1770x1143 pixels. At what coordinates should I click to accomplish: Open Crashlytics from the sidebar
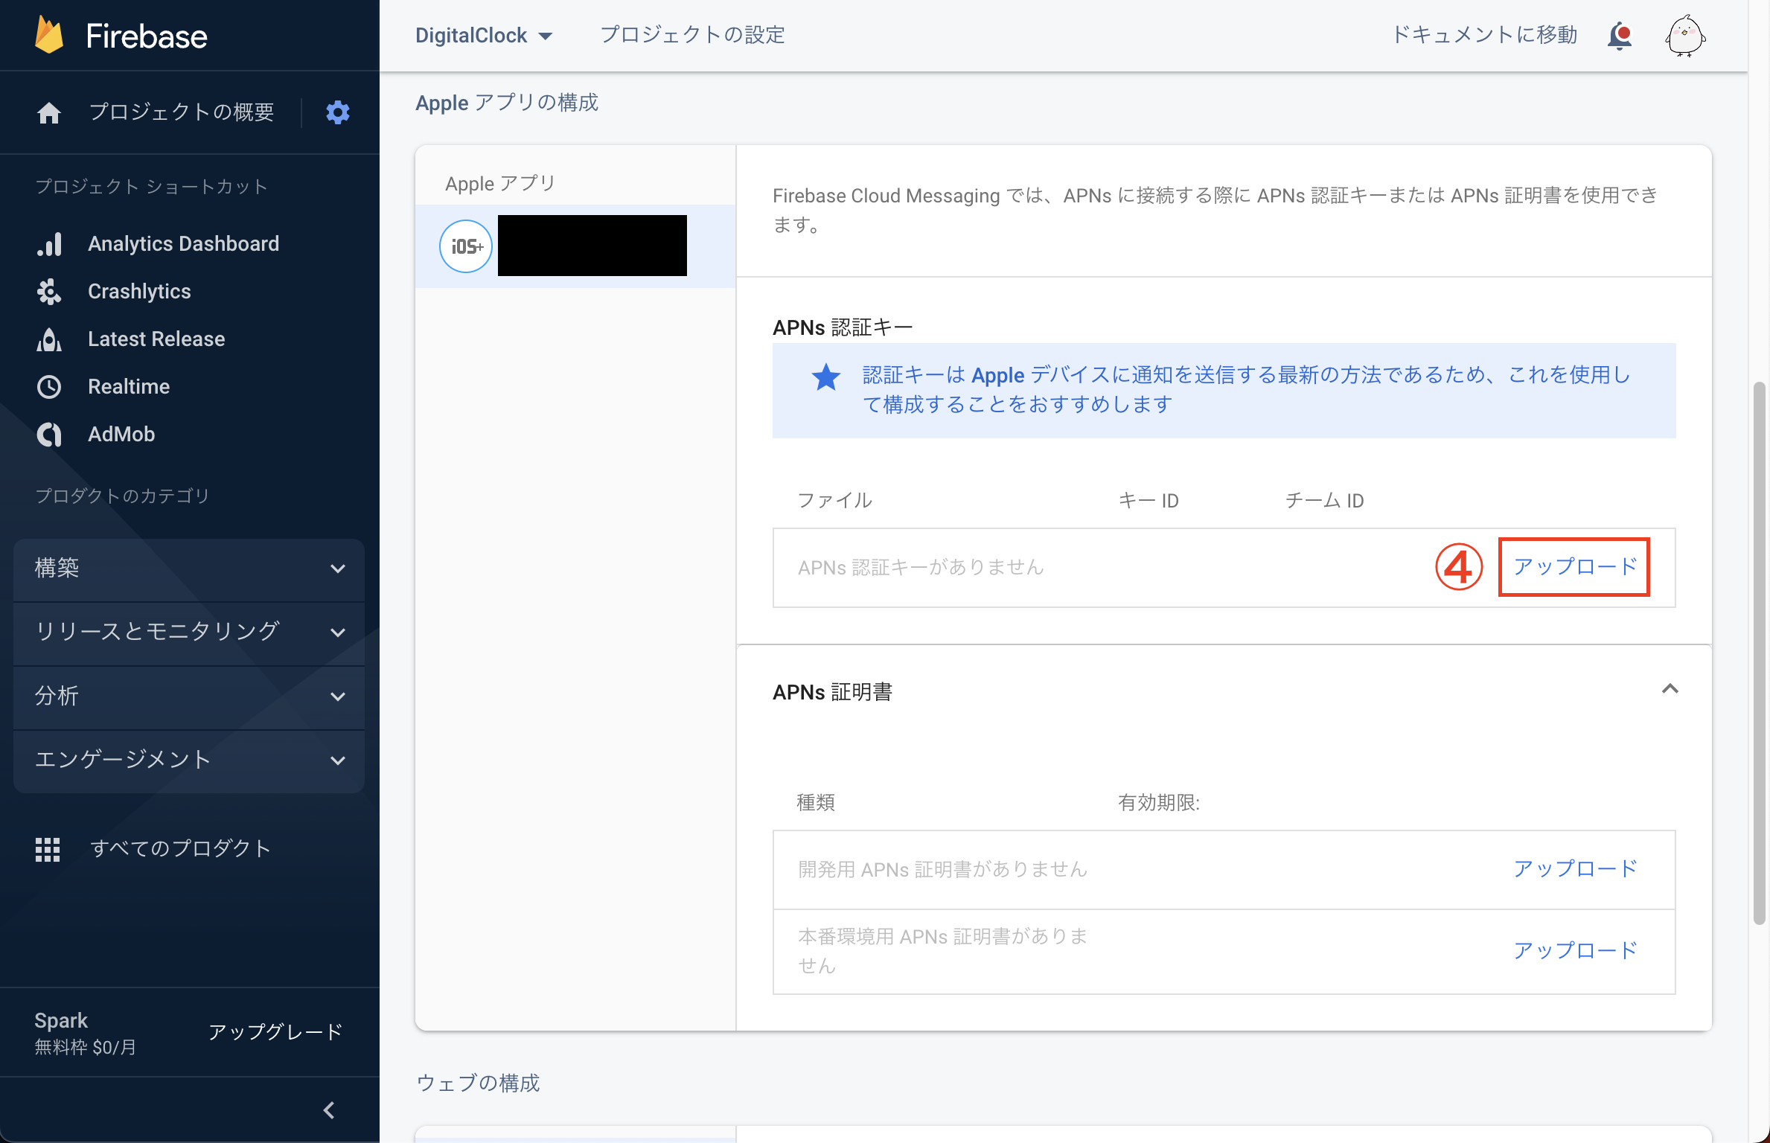click(x=139, y=291)
